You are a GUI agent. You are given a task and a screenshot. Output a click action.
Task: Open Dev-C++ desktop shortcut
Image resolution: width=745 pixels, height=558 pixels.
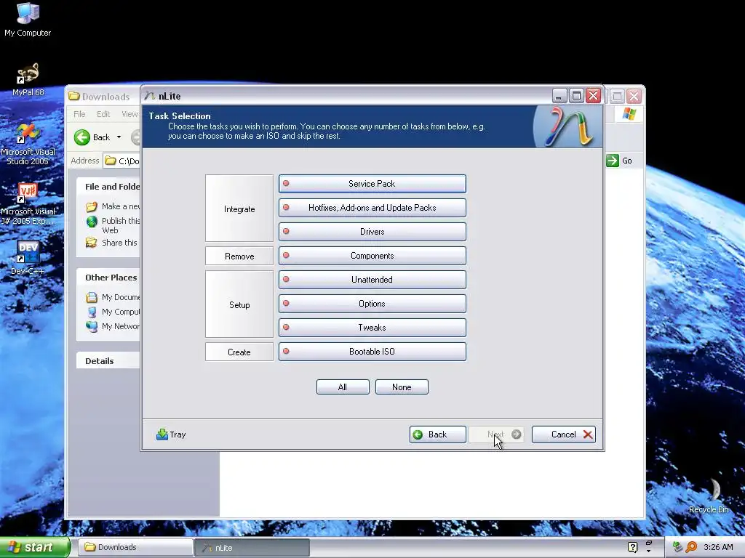(28, 258)
